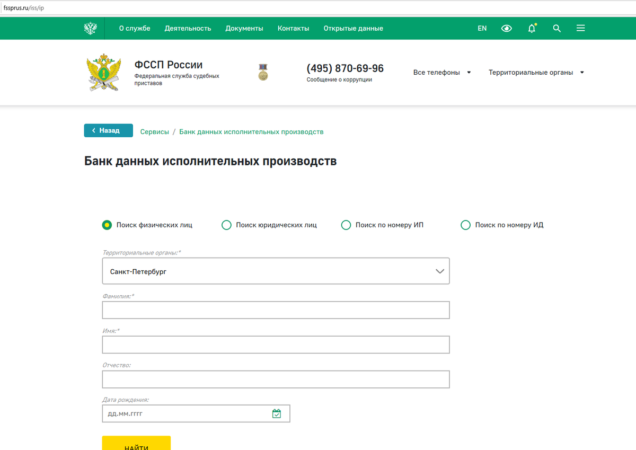636x450 pixels.
Task: Click the FSSP coat of arms emblem
Action: (104, 72)
